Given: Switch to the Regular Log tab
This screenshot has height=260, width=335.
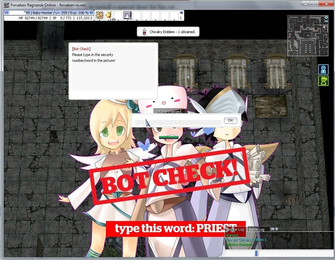Looking at the screenshot, I should pyautogui.click(x=235, y=229).
